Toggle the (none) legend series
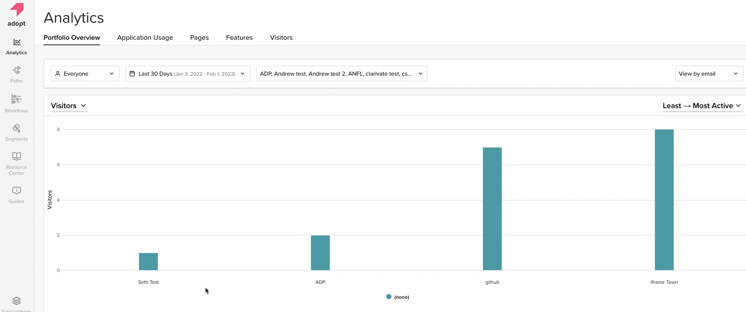This screenshot has height=312, width=746. pos(398,297)
